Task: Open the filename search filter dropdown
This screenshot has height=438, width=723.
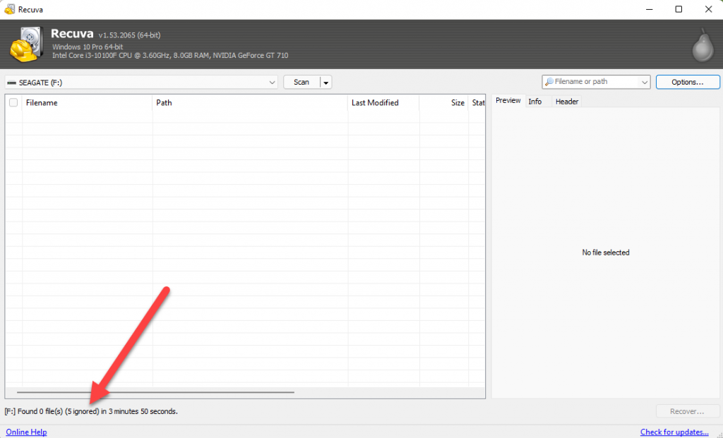Action: 644,81
